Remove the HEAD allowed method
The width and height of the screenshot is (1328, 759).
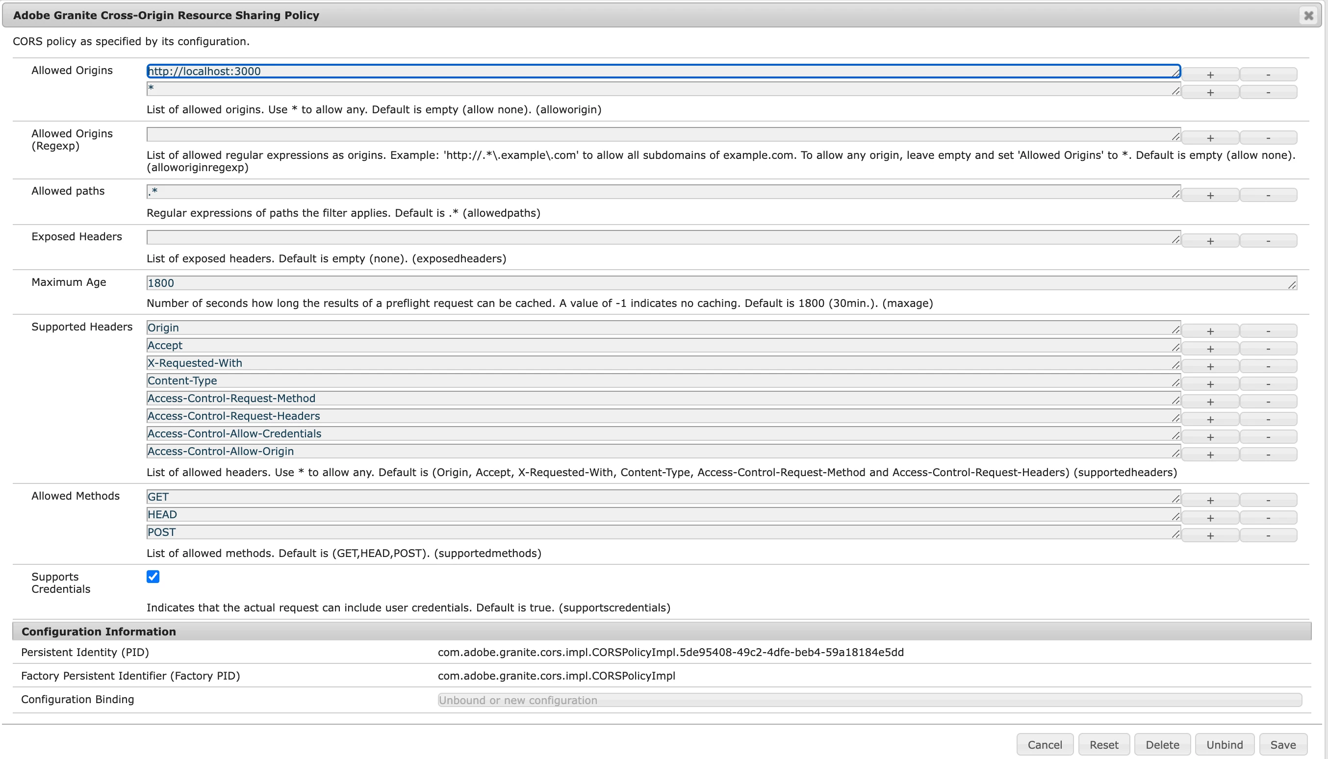tap(1268, 518)
